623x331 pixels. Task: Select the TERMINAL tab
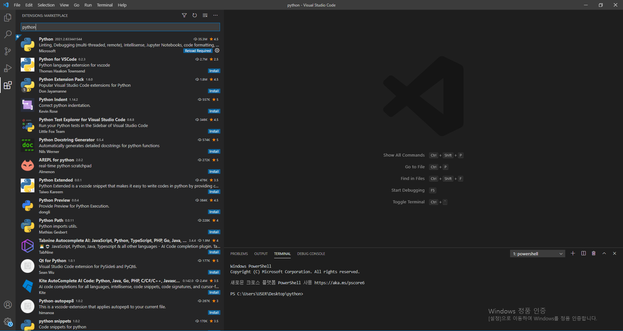[282, 254]
